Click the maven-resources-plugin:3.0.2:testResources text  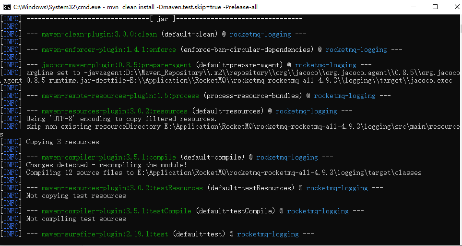(x=122, y=188)
